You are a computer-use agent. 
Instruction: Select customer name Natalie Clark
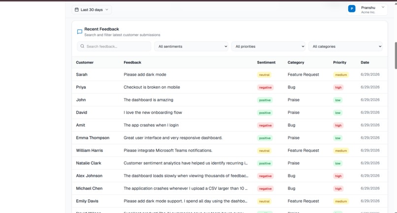point(89,163)
